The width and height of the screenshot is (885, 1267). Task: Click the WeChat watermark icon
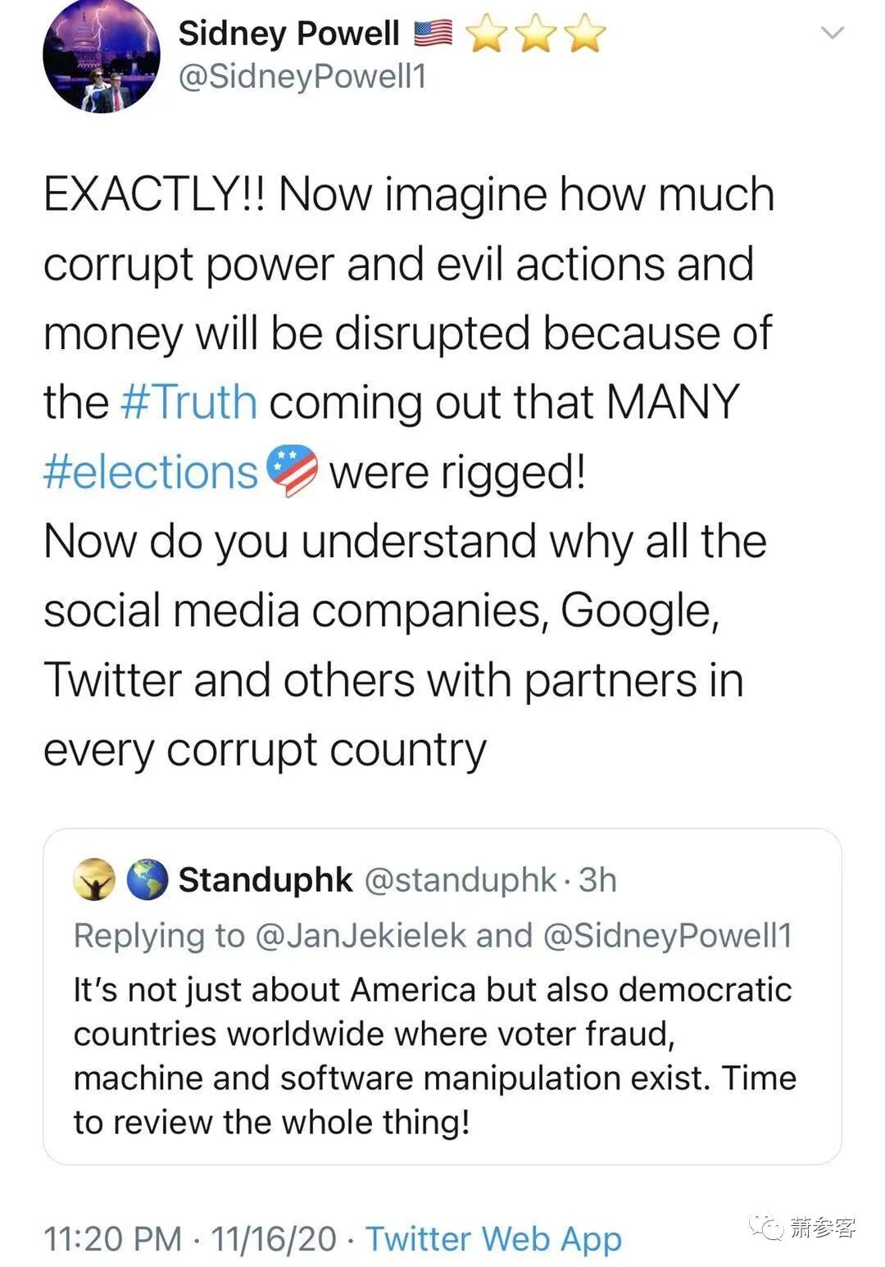point(768,1227)
